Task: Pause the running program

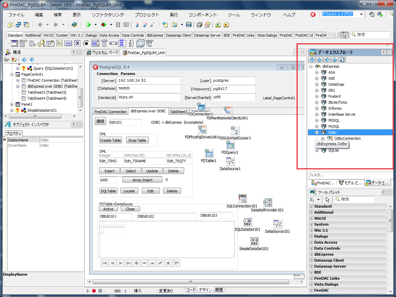Action: click(x=118, y=25)
